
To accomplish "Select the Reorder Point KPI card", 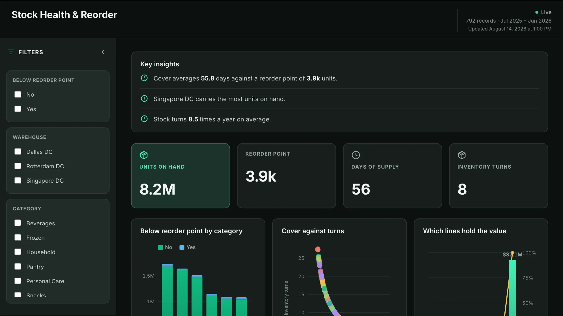I will (287, 176).
